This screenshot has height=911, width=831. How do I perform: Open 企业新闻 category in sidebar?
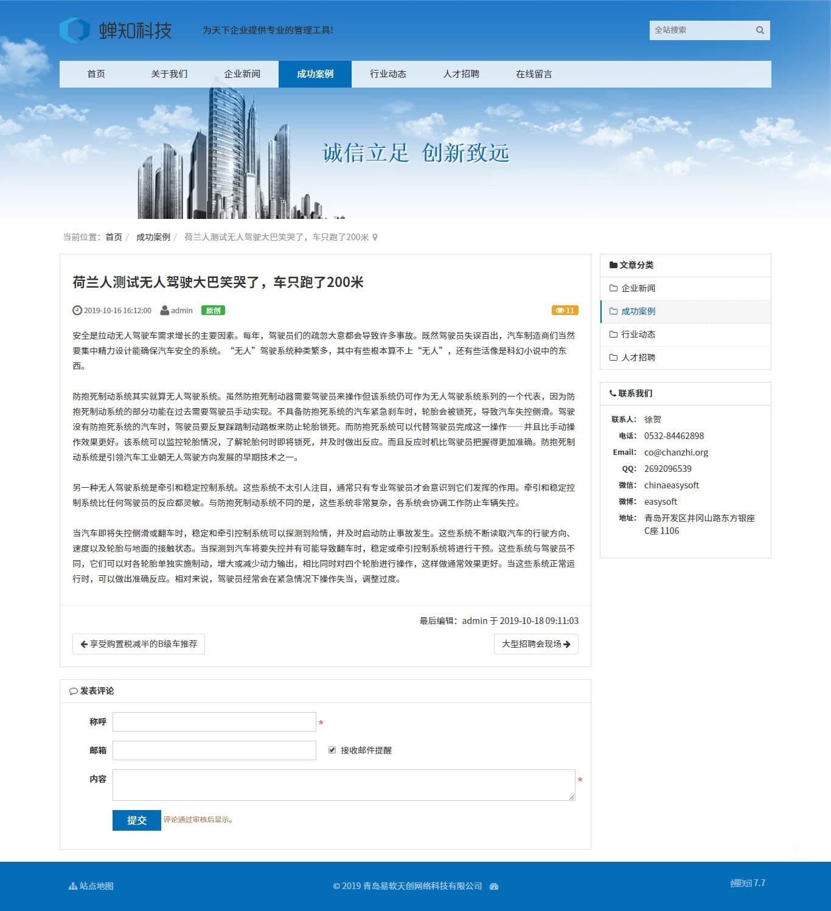coord(686,288)
